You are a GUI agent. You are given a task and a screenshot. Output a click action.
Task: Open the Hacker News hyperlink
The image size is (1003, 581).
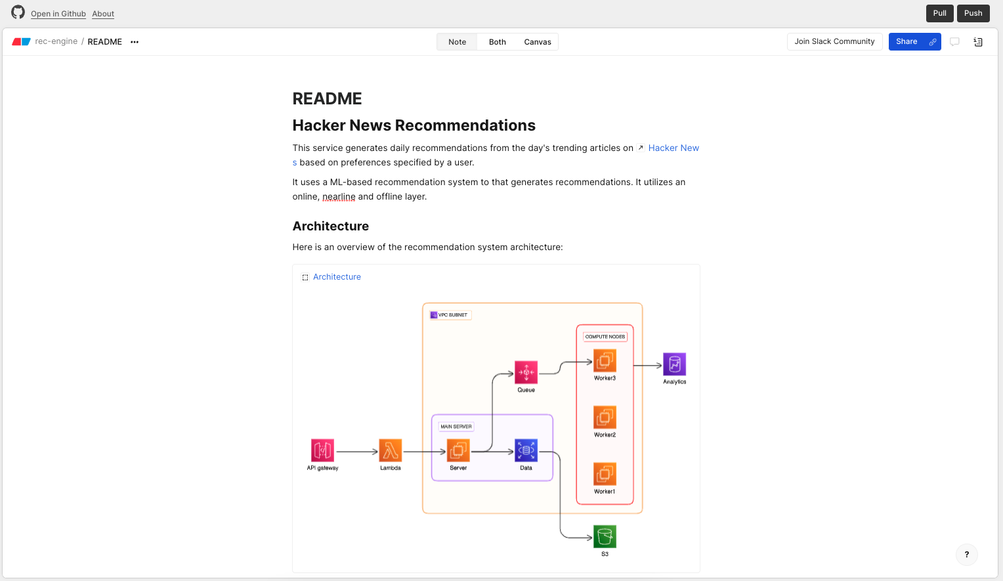[x=673, y=148]
